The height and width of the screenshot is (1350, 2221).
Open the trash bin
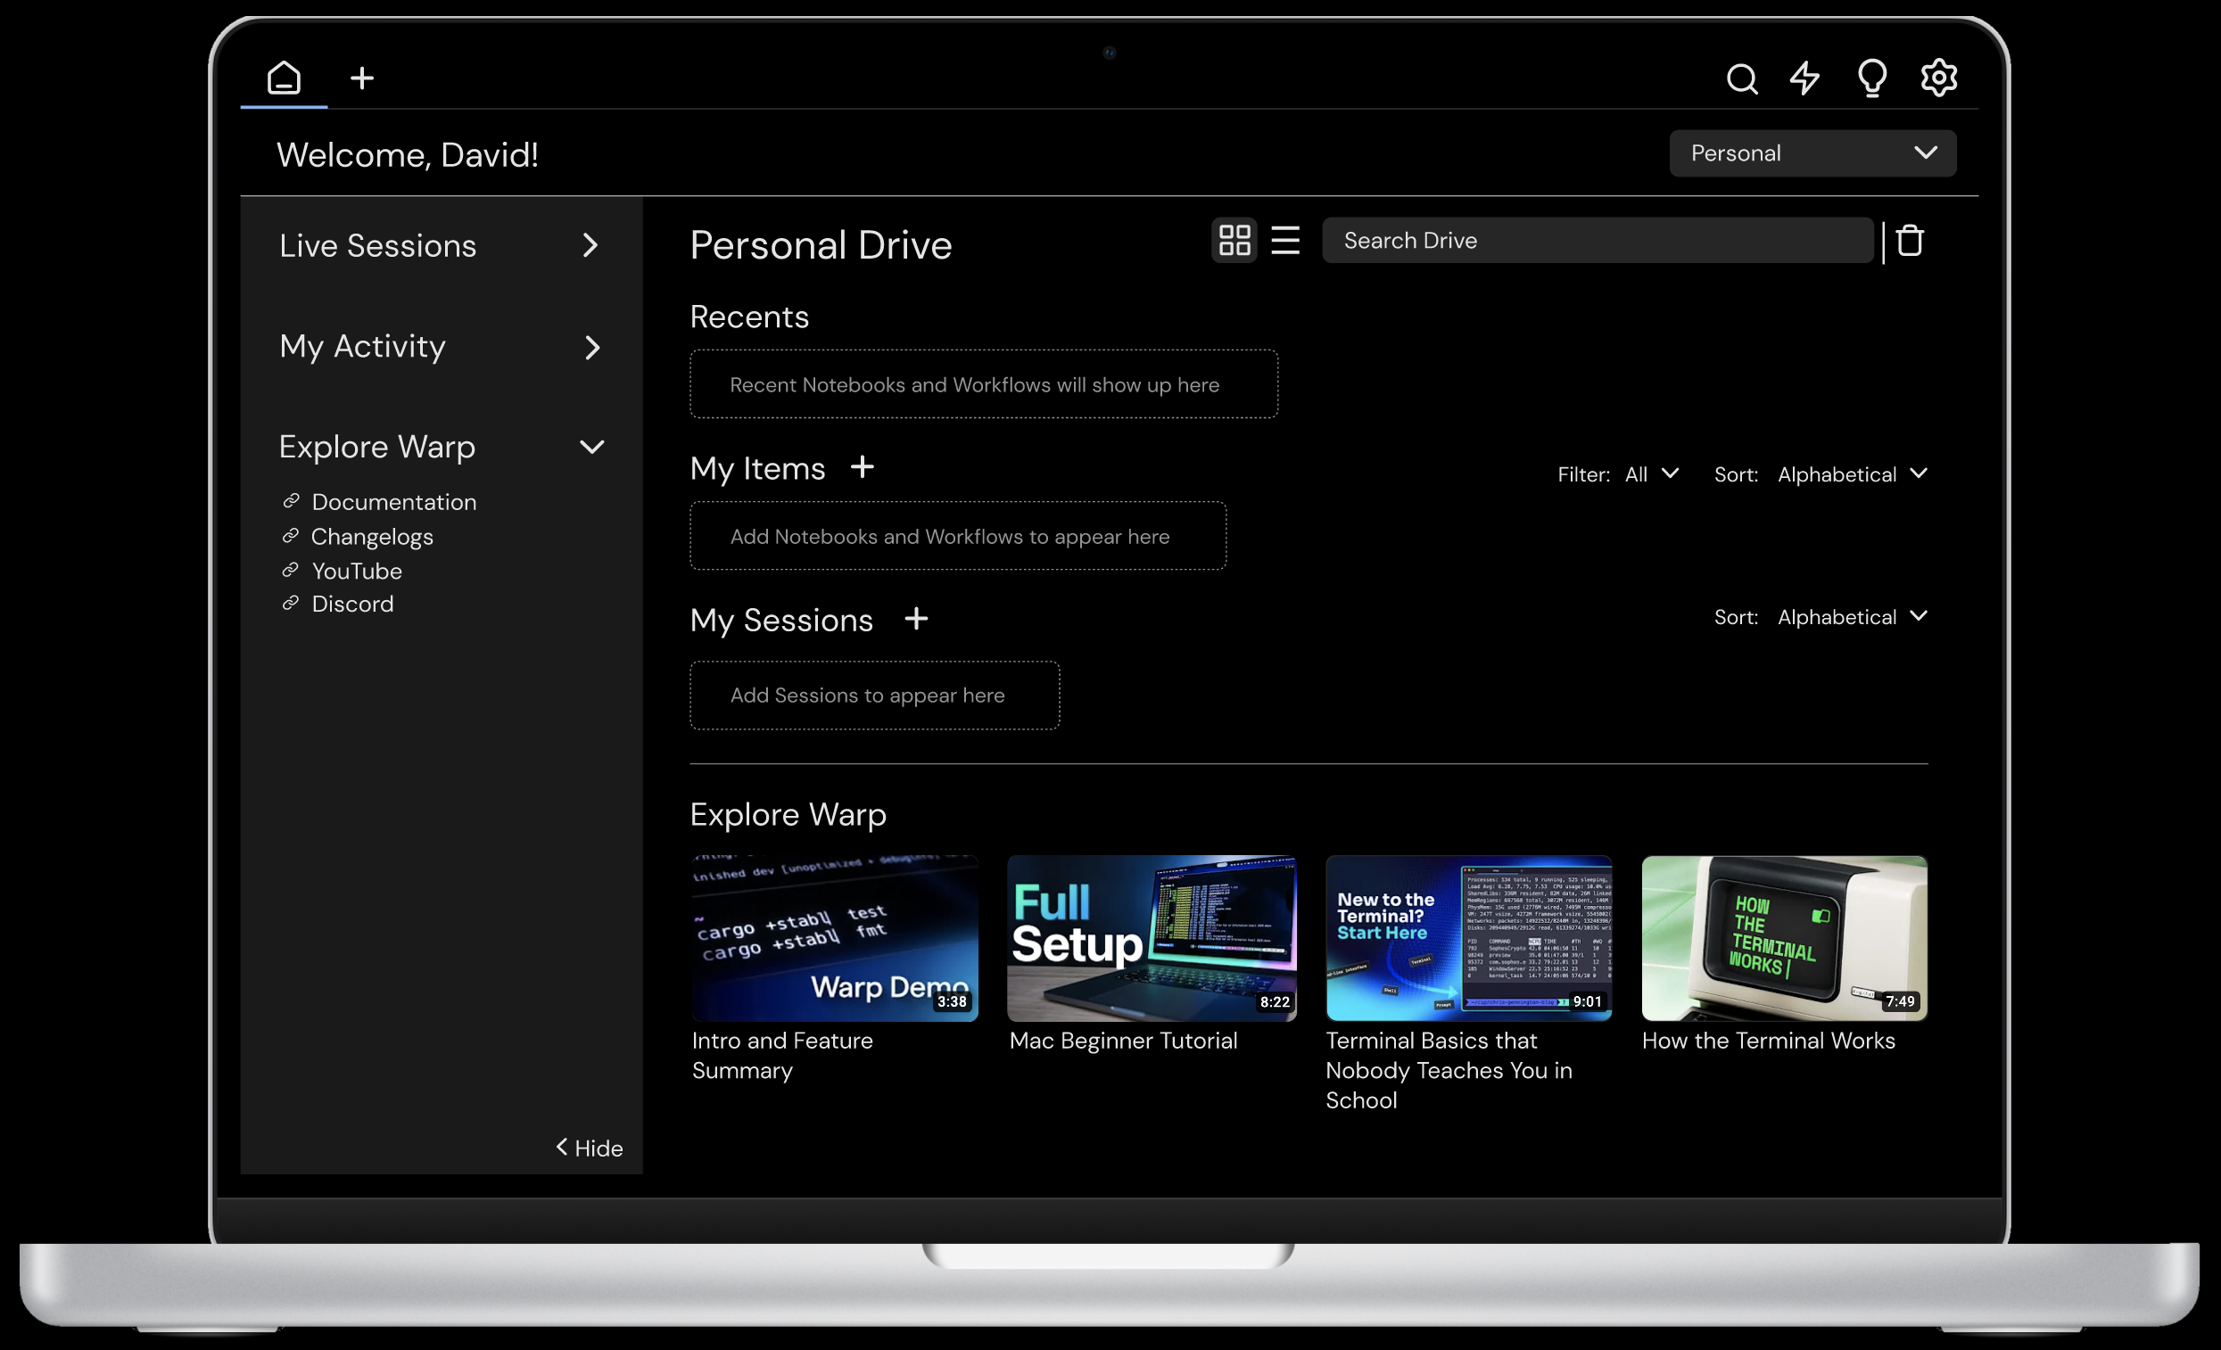tap(1909, 241)
